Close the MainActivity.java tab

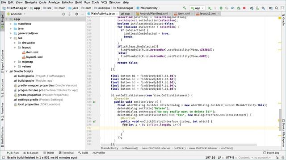117,14
